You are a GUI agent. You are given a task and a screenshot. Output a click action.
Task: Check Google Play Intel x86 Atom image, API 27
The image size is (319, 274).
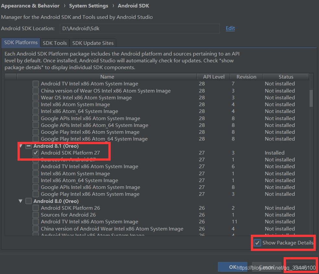(36, 194)
